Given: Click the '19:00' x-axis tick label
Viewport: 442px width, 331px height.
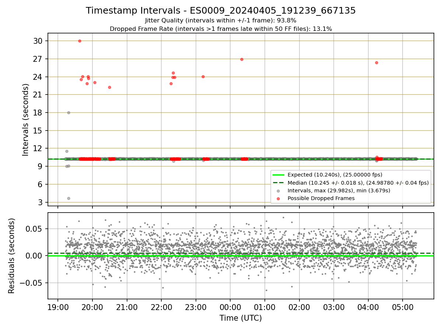Looking at the screenshot, I should [x=58, y=307].
